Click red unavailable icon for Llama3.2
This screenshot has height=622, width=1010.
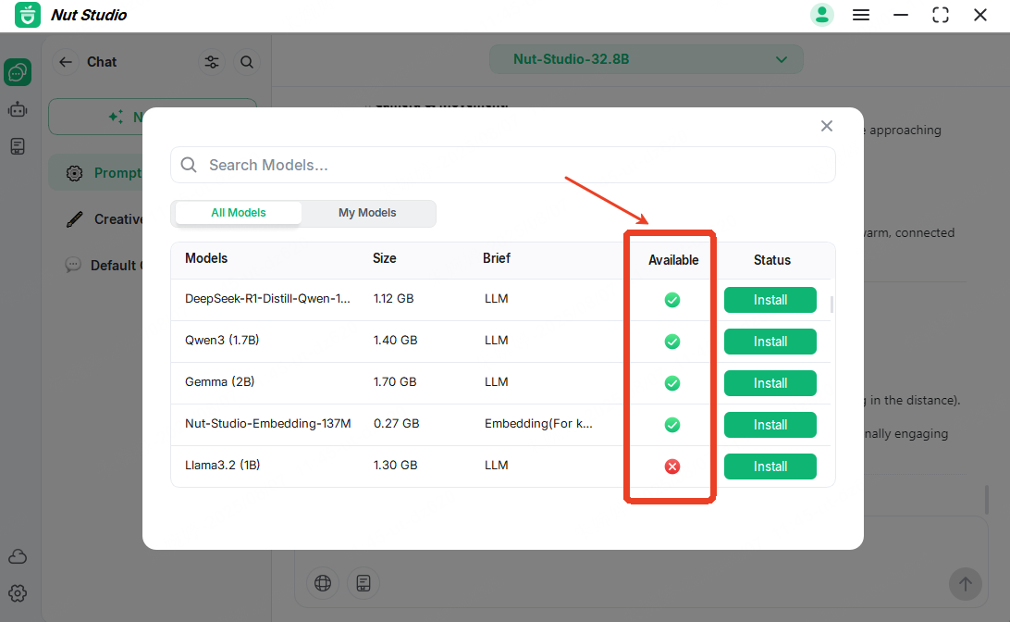[x=671, y=466]
